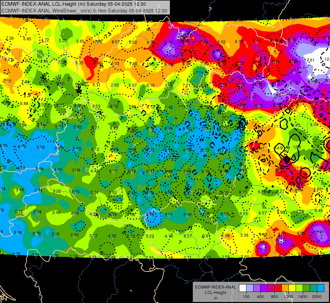The height and width of the screenshot is (303, 330).
Task: Click the wind shear value "3.99"
Action: (x=76, y=170)
